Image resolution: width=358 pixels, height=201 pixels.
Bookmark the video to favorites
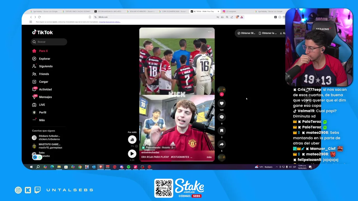222,130
